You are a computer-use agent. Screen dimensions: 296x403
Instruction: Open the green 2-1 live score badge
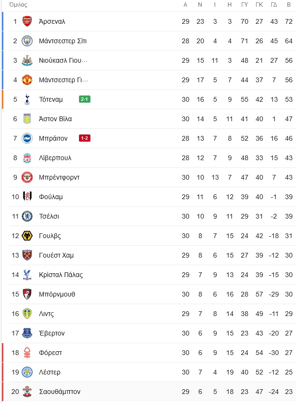pos(85,99)
